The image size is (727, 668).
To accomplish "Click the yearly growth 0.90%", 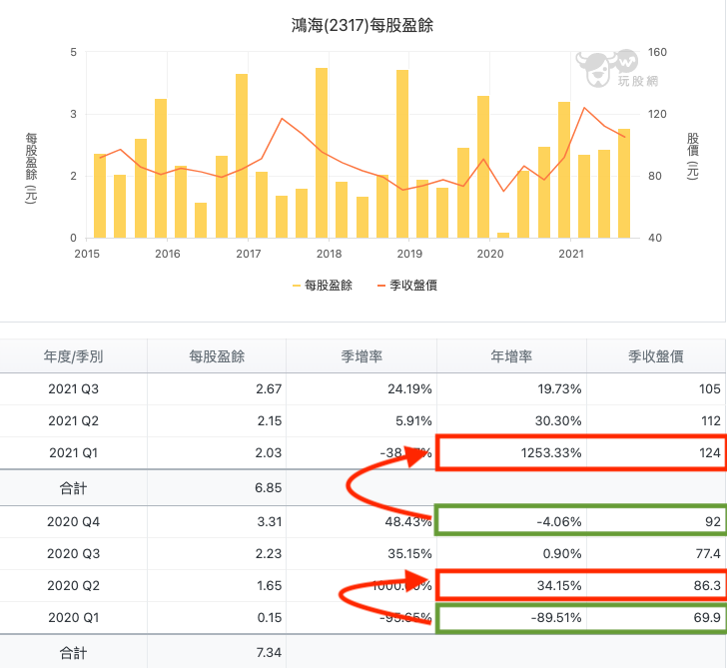I will (x=562, y=554).
